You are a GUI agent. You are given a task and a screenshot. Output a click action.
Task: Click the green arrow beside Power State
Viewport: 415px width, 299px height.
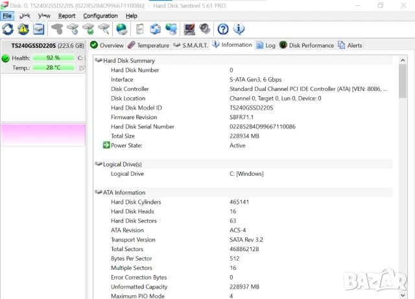(106, 145)
